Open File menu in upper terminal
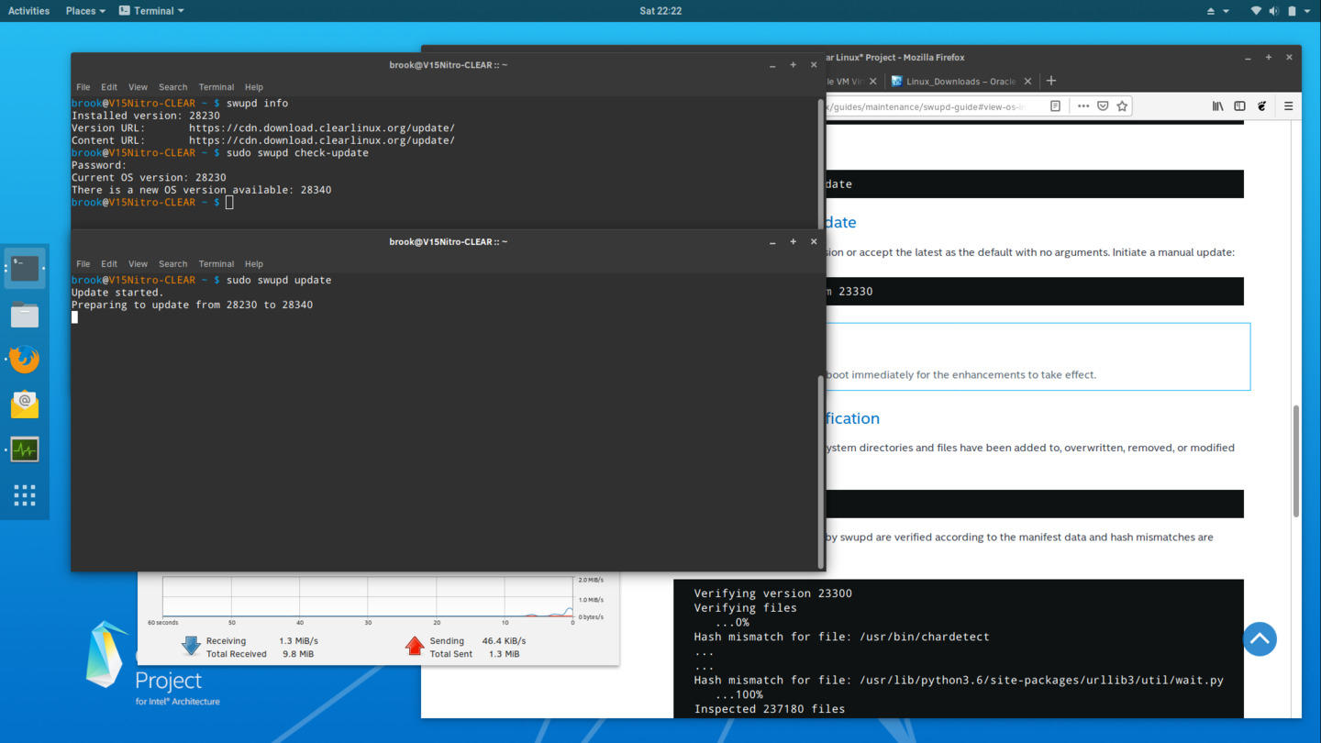The height and width of the screenshot is (743, 1321). [x=83, y=87]
